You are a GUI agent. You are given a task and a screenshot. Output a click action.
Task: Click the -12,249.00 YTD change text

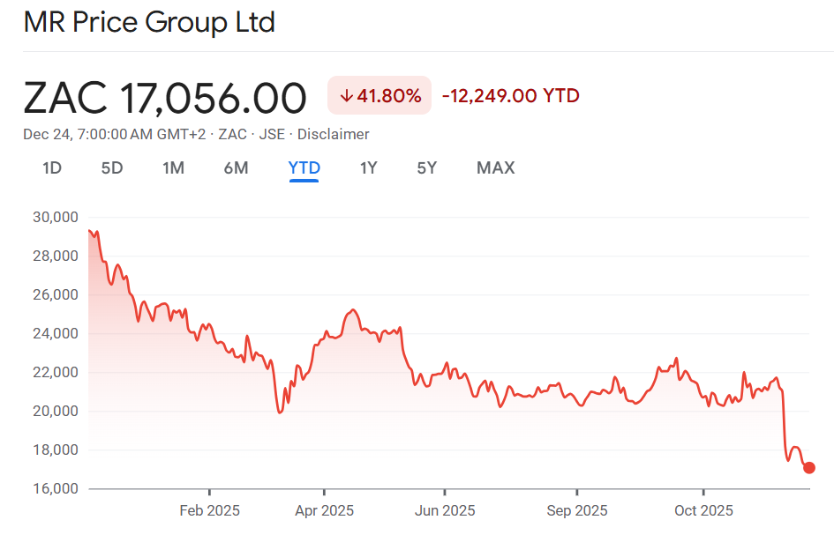tap(510, 96)
